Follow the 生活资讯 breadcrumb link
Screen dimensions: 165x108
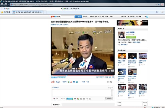[x=66, y=25]
